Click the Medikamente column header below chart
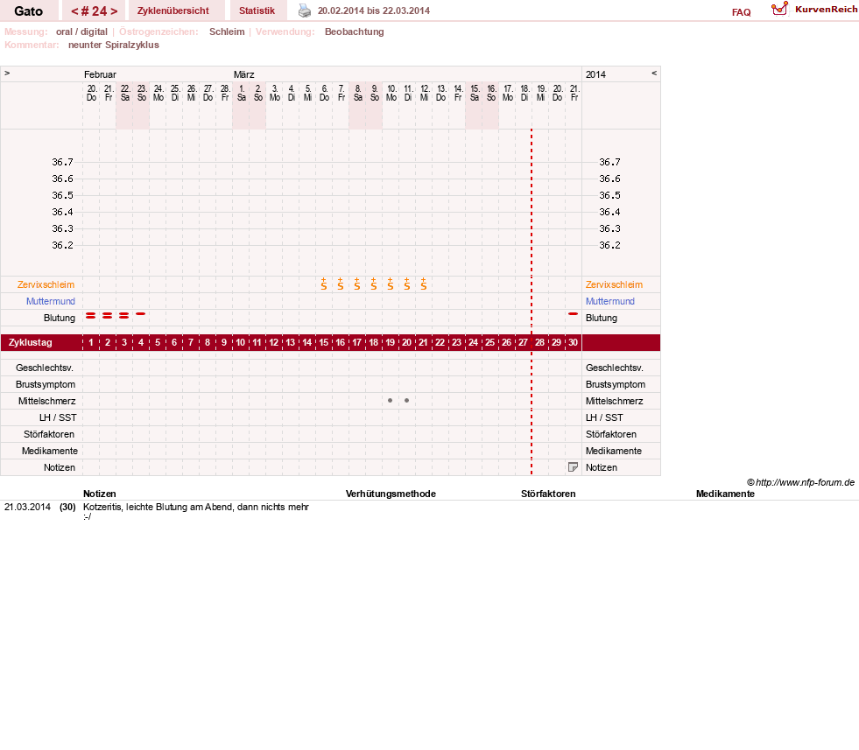 tap(725, 494)
